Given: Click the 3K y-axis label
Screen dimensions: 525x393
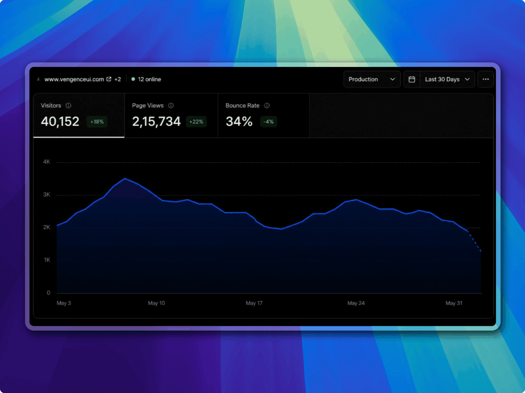Looking at the screenshot, I should [x=46, y=195].
